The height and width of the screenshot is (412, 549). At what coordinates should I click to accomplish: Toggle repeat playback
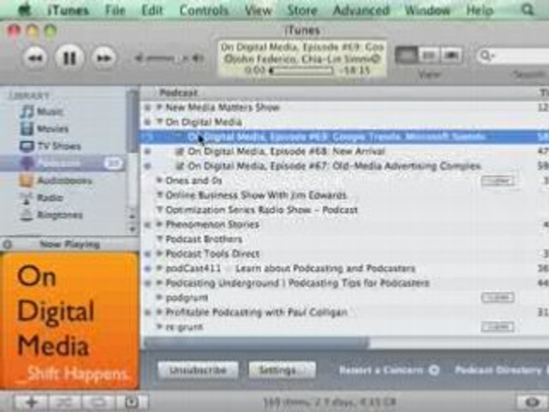pyautogui.click(x=98, y=402)
